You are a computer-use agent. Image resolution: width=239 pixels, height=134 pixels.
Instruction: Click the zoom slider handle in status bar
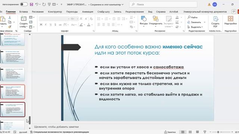point(218,132)
